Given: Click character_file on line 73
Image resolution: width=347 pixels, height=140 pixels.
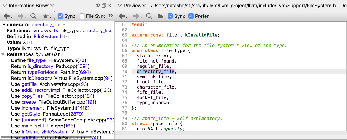Looking at the screenshot, I should 155,87.
